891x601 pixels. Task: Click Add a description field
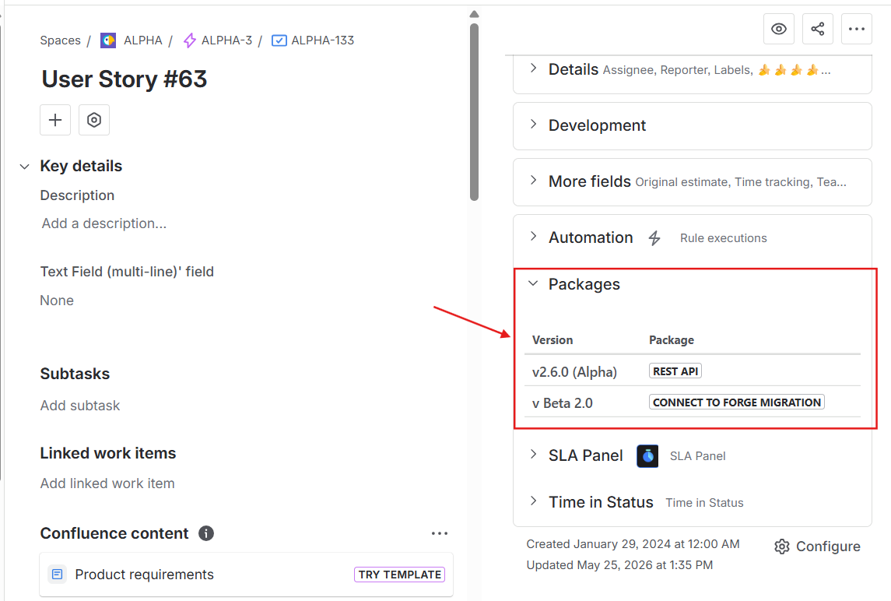pos(104,223)
